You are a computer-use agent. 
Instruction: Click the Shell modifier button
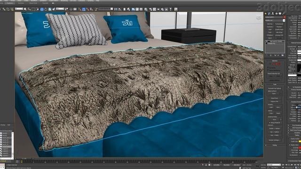tap(270, 30)
